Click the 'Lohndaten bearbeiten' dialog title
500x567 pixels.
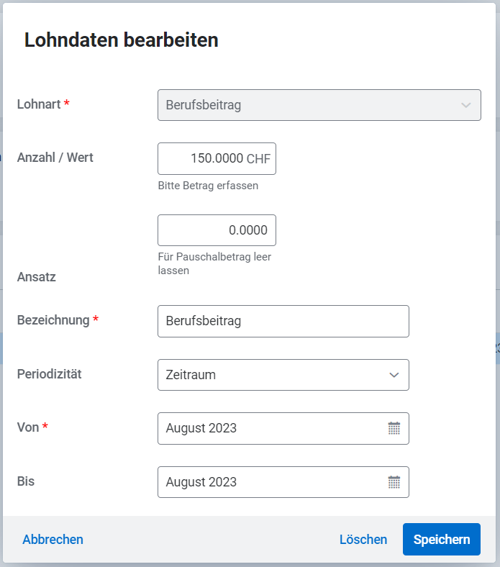coord(122,40)
